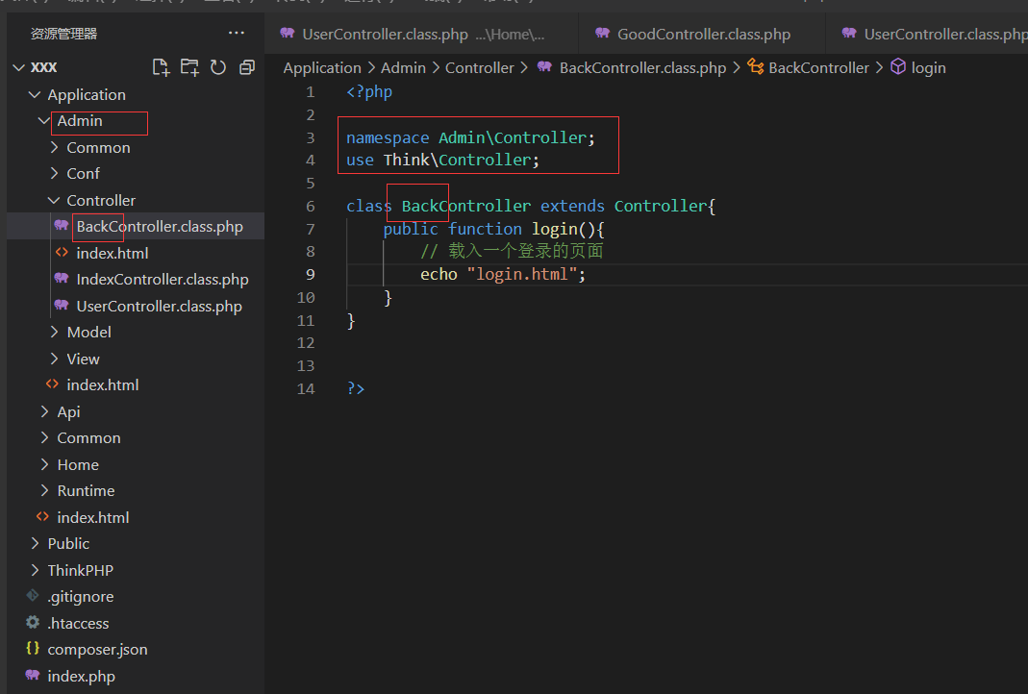This screenshot has height=694, width=1028.
Task: Collapse the Admin folder chevron
Action: point(44,121)
